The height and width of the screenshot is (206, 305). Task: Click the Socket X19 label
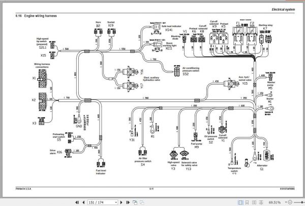[111, 24]
